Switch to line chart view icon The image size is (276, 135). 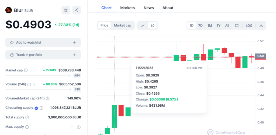pyautogui.click(x=143, y=25)
